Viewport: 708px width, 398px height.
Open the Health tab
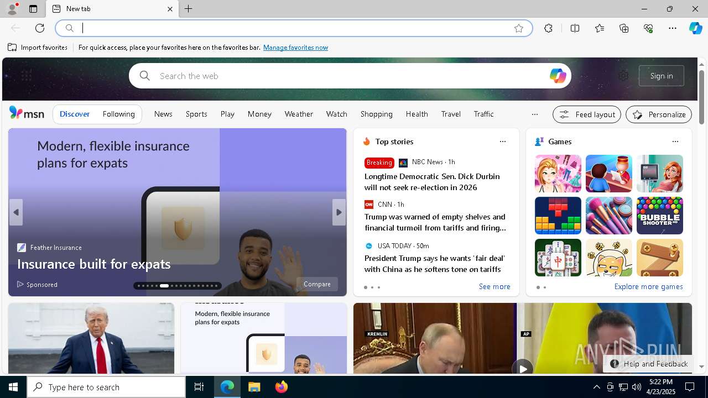click(x=417, y=114)
